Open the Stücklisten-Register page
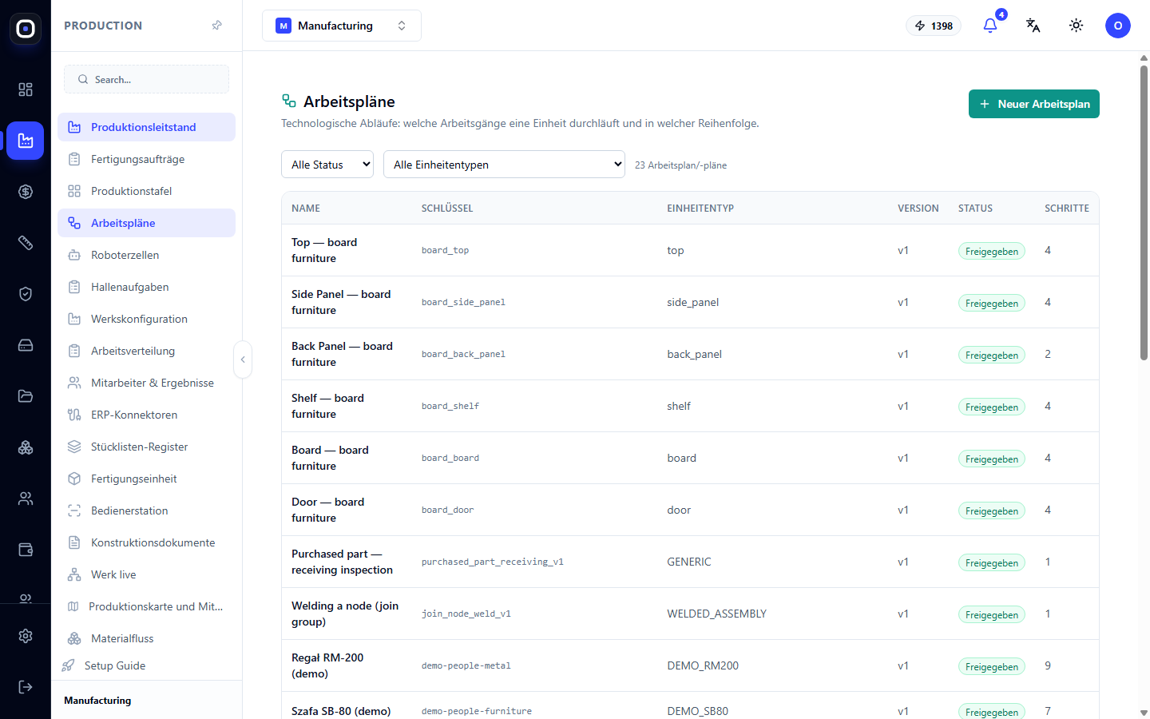Image resolution: width=1150 pixels, height=719 pixels. (146, 447)
